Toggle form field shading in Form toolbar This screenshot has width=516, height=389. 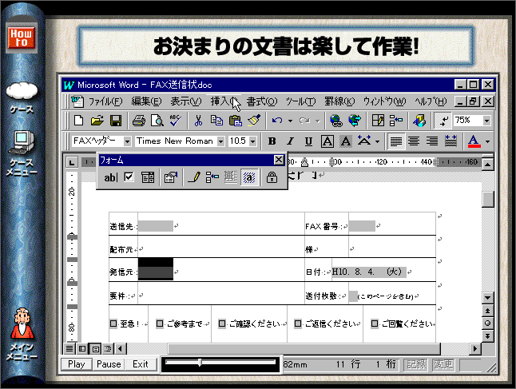pos(249,177)
